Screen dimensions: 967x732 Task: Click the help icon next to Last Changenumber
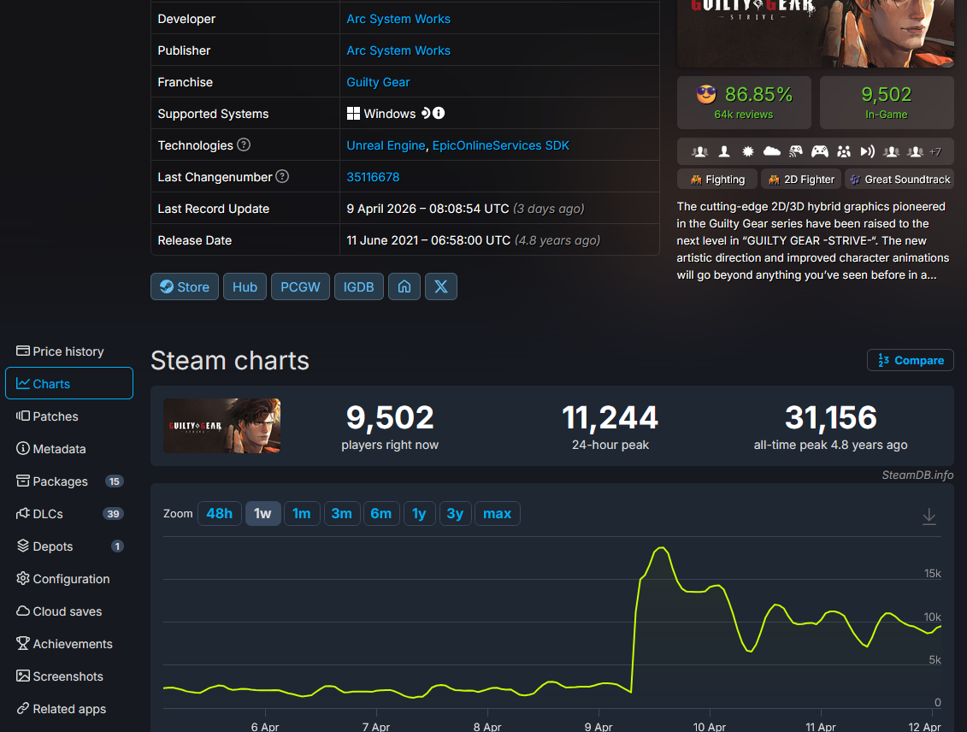coord(282,176)
